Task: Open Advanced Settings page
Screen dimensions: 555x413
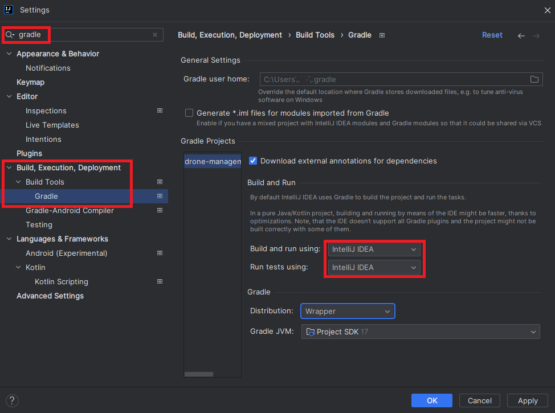Action: click(x=50, y=296)
